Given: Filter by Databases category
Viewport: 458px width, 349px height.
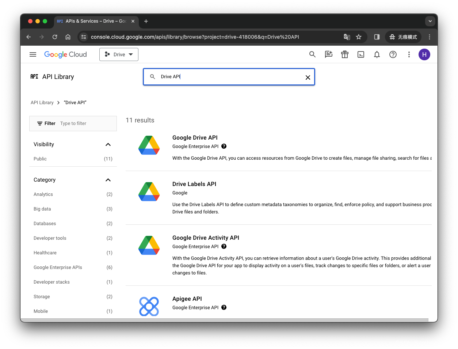Looking at the screenshot, I should click(73, 224).
